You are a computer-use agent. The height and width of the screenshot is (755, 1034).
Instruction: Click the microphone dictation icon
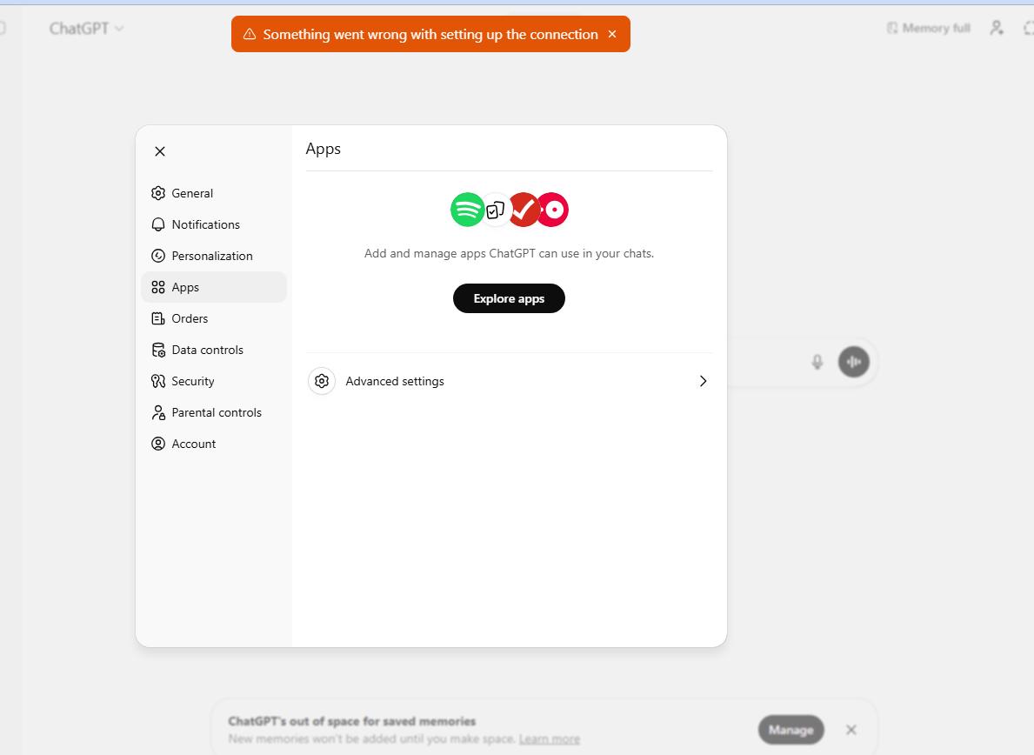click(x=817, y=362)
